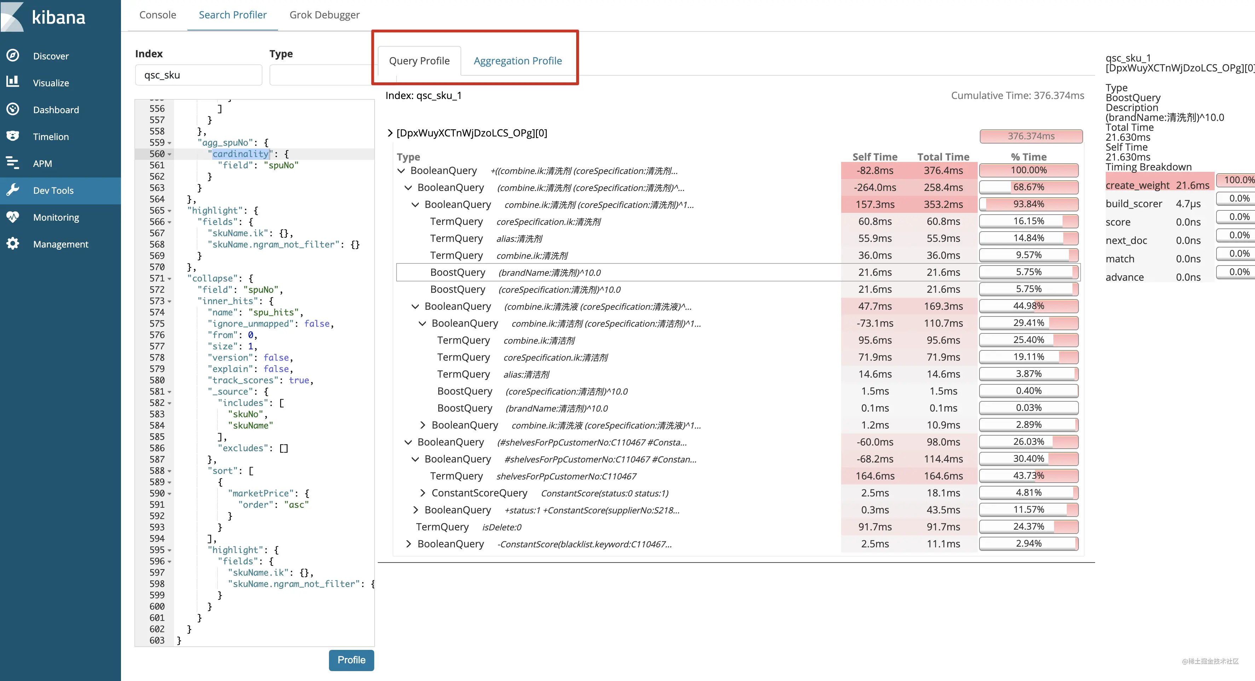Open Discover via compass icon

(x=13, y=56)
